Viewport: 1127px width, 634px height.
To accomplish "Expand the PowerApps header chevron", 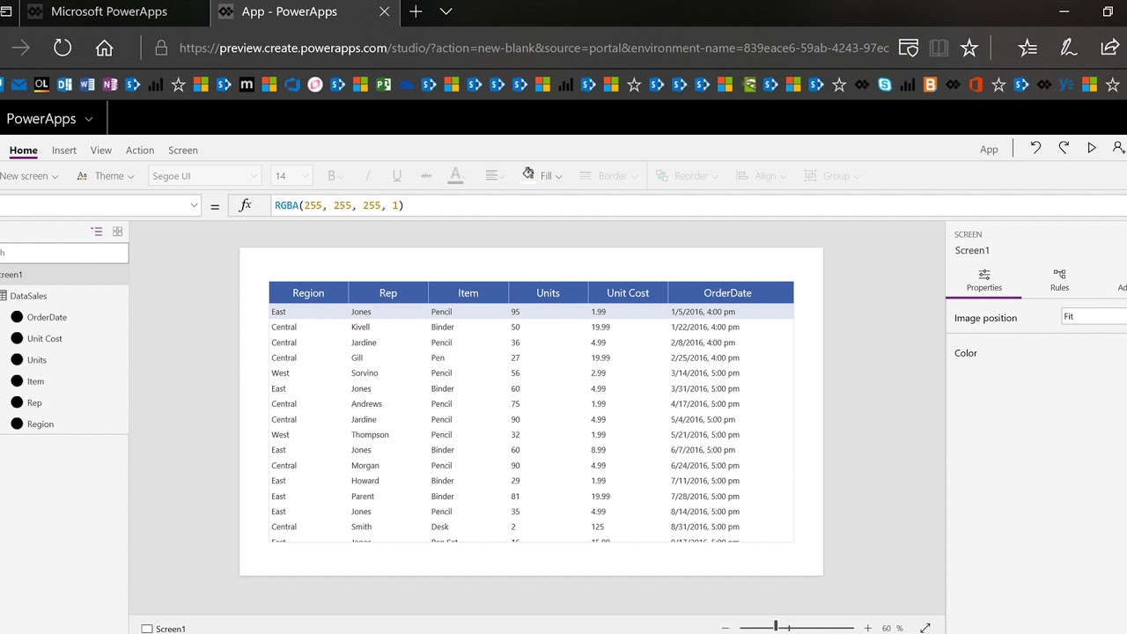I will coord(88,119).
